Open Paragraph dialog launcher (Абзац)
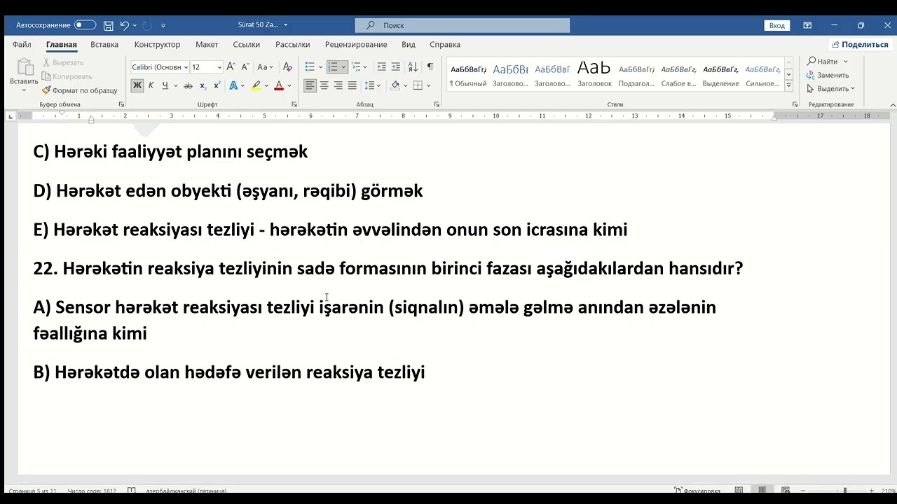The image size is (897, 504). coord(437,104)
